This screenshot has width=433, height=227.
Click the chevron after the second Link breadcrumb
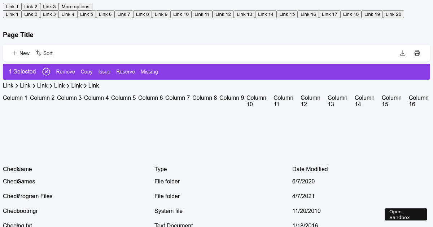pyautogui.click(x=34, y=86)
